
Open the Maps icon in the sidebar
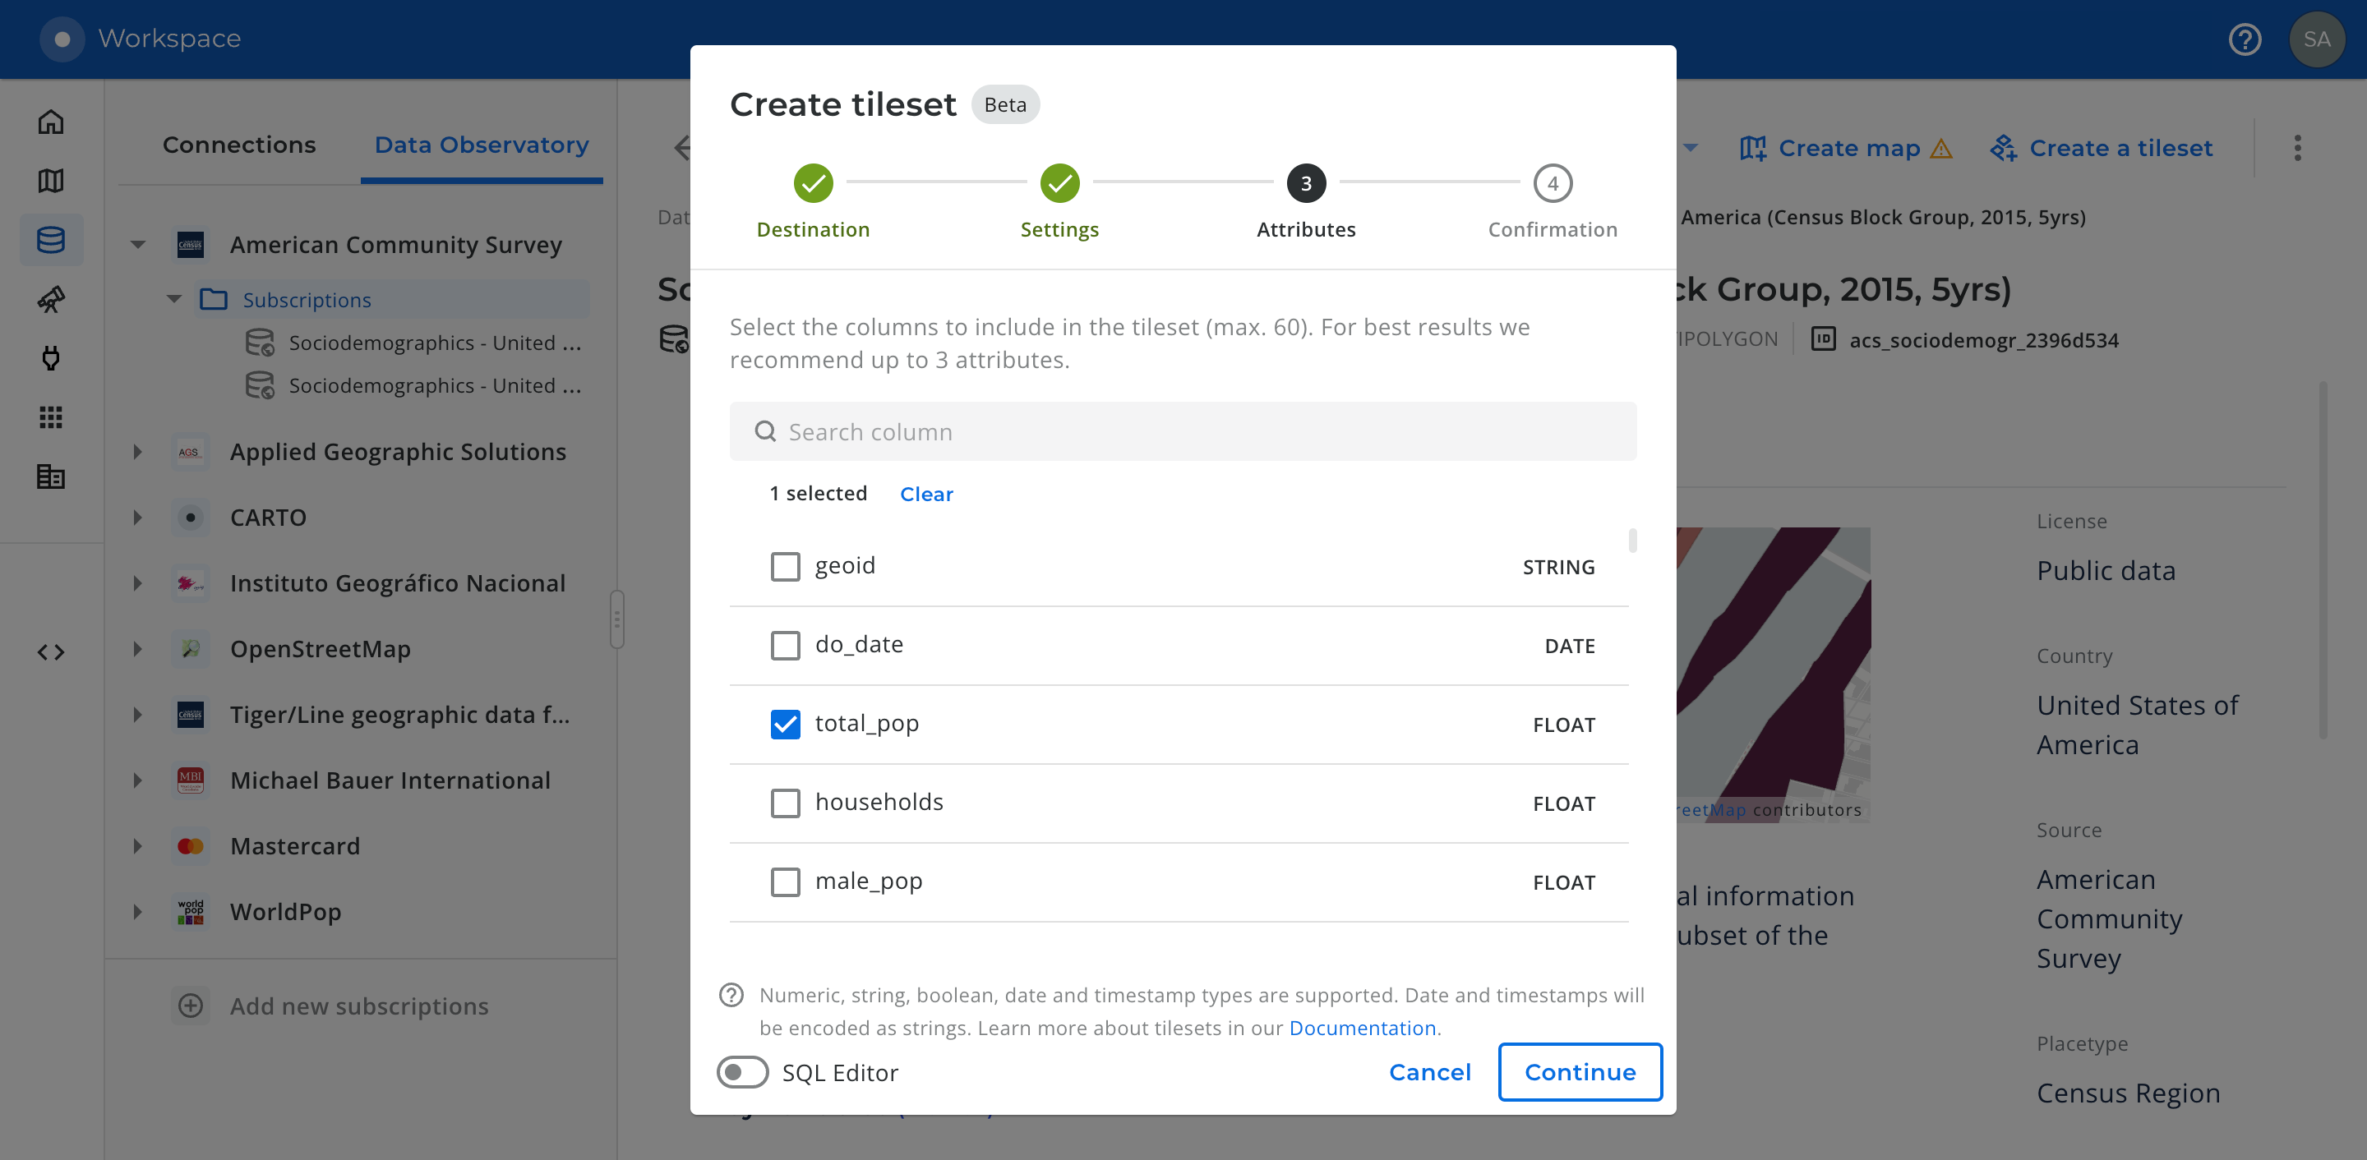[x=52, y=181]
